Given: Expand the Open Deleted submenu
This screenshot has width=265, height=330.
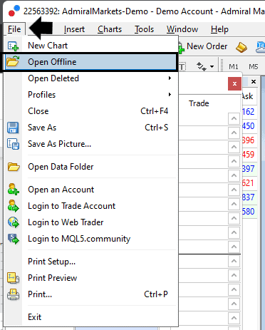Looking at the screenshot, I should 90,78.
